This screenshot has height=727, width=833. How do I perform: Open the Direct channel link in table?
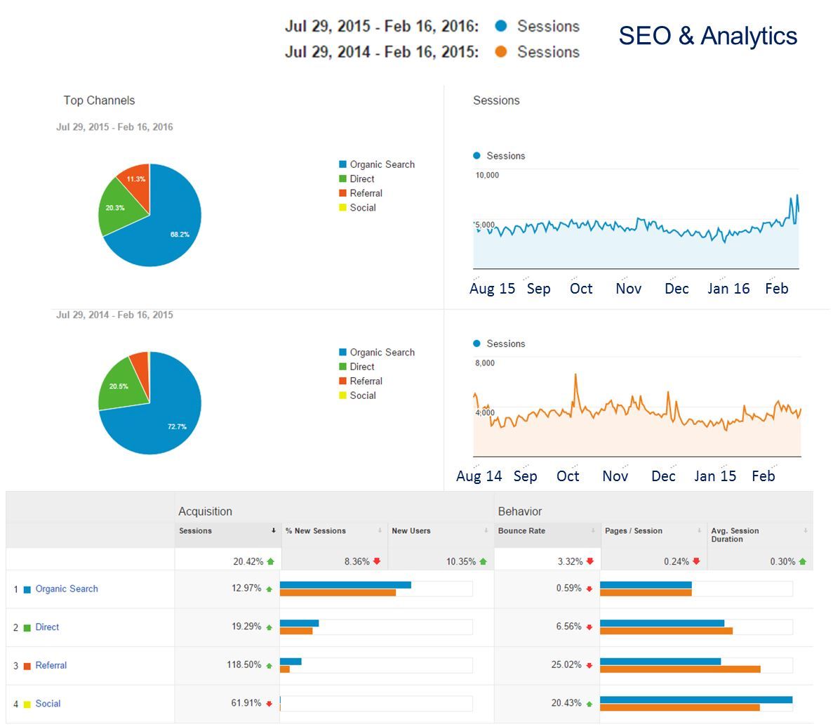tap(47, 627)
